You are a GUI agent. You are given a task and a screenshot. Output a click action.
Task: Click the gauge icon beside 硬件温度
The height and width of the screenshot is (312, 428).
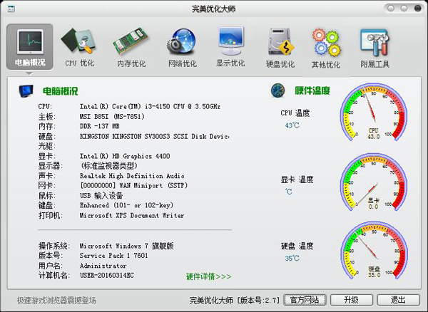coord(278,90)
